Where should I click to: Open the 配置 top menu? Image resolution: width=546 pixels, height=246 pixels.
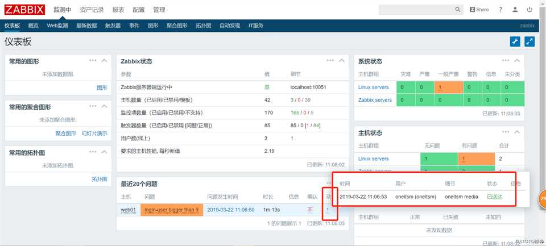tap(139, 10)
